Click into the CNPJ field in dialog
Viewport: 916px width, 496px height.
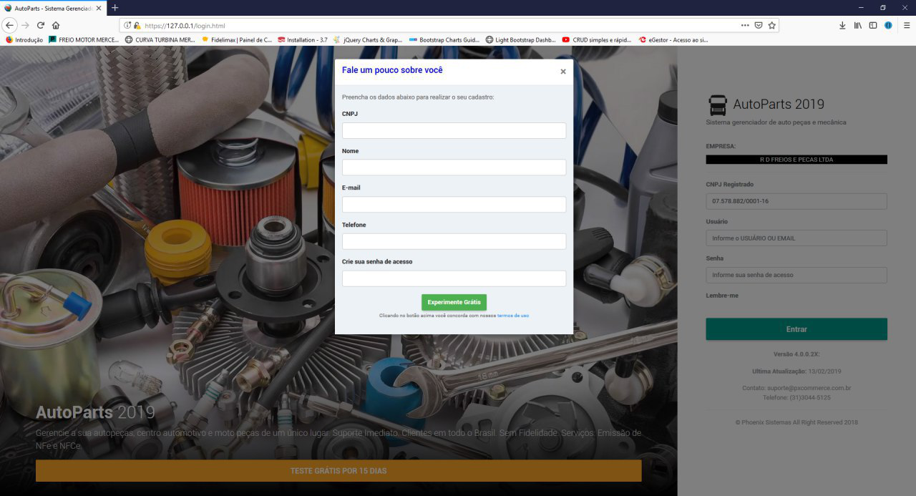click(x=454, y=130)
